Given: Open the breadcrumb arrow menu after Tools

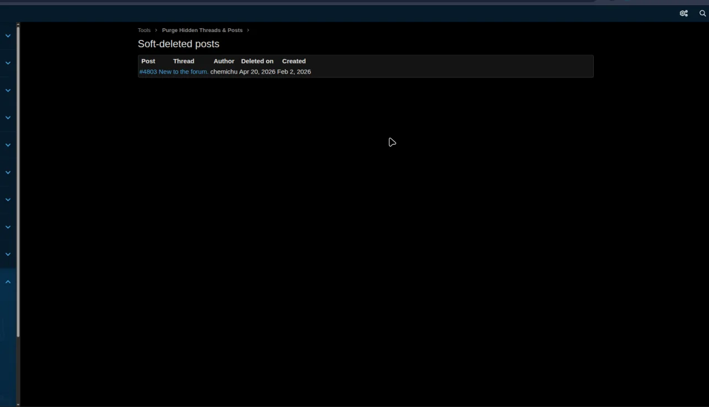Looking at the screenshot, I should pyautogui.click(x=156, y=30).
